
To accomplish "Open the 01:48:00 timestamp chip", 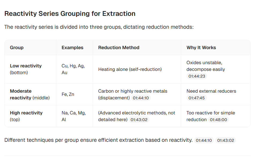I will click(x=218, y=120).
